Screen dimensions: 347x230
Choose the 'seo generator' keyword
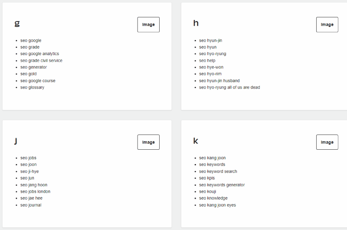click(34, 67)
